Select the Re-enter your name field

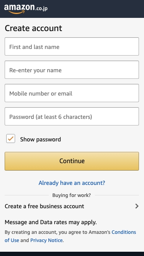pos(72,70)
